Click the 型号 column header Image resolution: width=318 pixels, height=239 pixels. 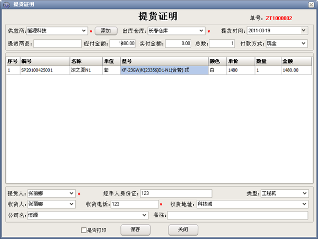pyautogui.click(x=164, y=61)
